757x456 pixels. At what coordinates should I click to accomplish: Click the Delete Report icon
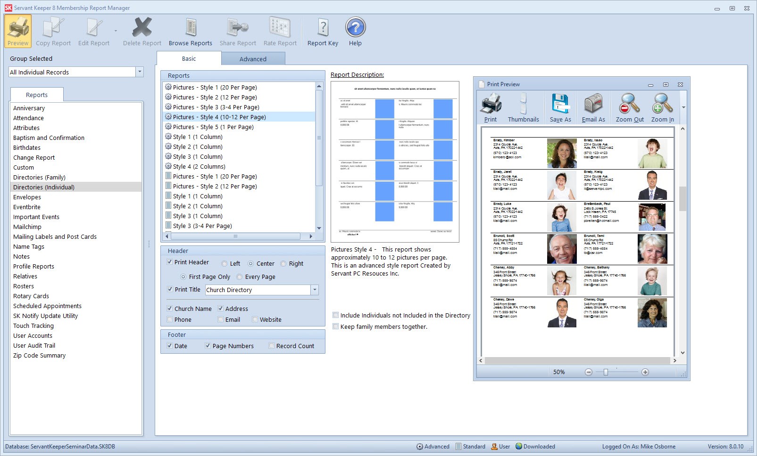coord(141,31)
